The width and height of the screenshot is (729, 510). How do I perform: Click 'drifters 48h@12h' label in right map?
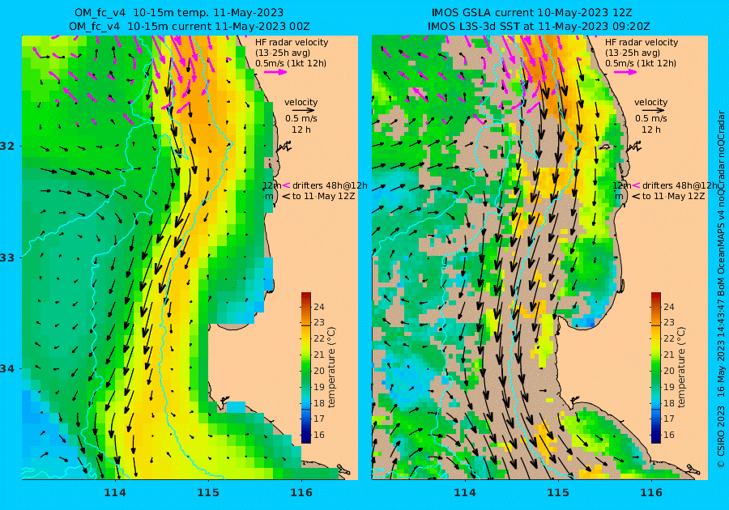point(680,185)
